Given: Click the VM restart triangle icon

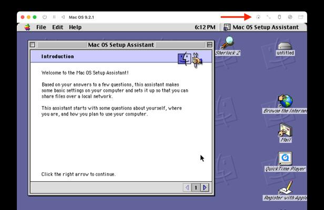Looking at the screenshot, I should pos(63,17).
